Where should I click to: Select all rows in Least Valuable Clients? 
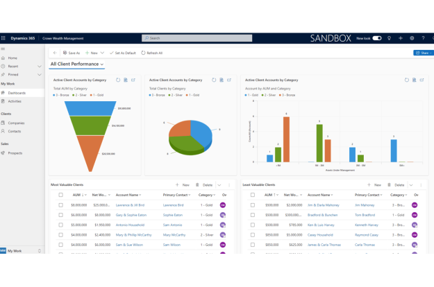coord(253,195)
